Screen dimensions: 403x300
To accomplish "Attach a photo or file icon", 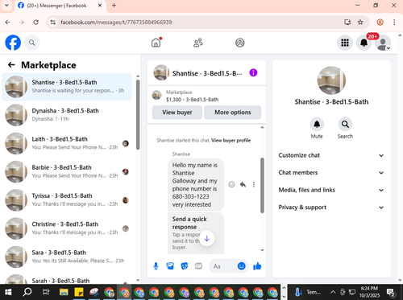I will coord(170,266).
